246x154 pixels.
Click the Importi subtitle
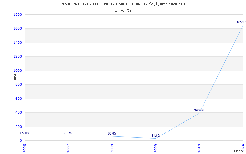tap(123, 10)
